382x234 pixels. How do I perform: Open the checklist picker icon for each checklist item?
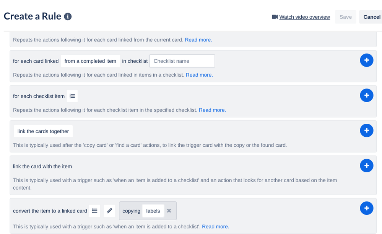[72, 96]
